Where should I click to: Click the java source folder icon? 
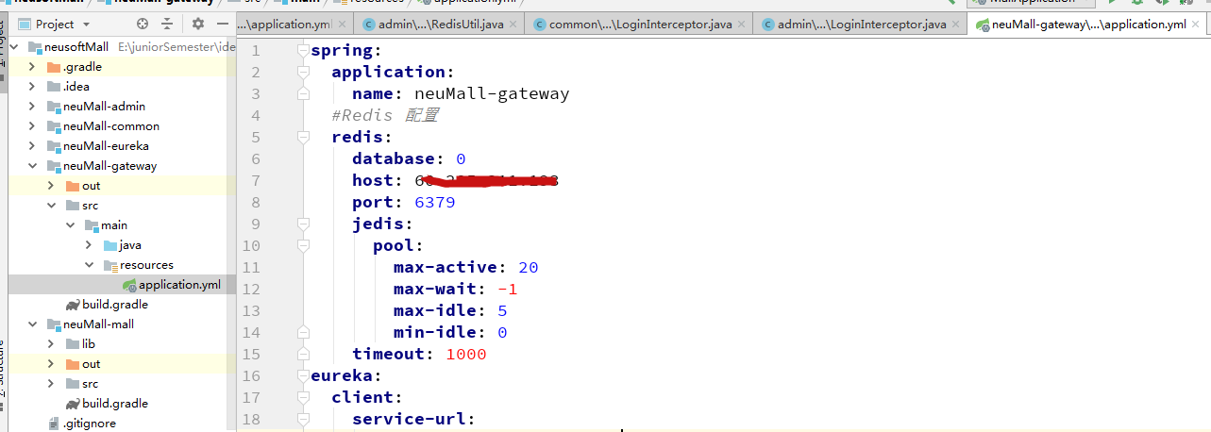110,245
